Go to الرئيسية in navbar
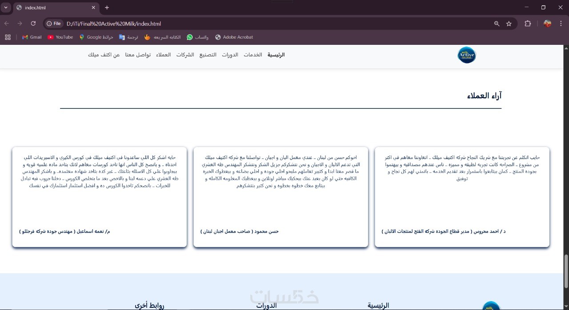The image size is (569, 310). point(276,55)
